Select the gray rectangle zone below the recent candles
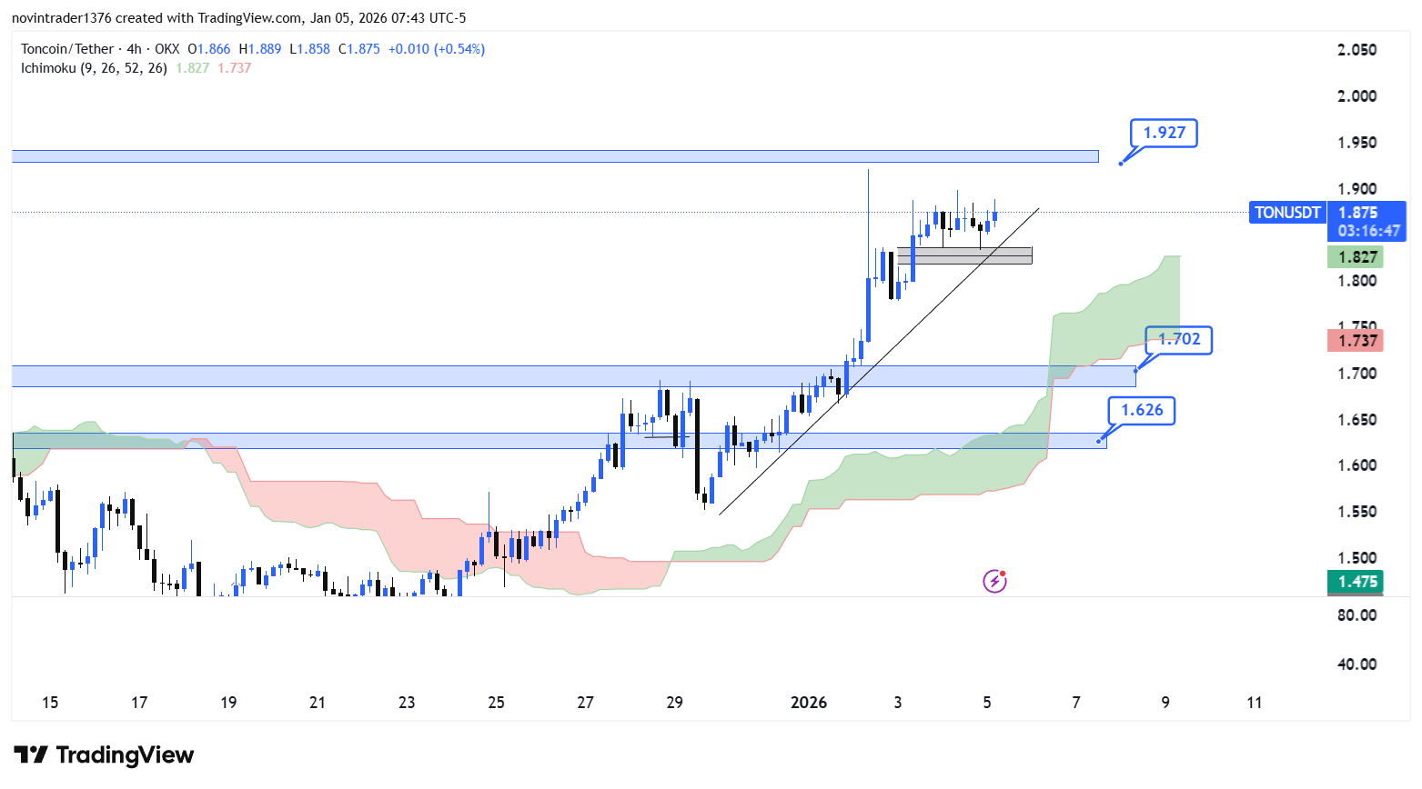This screenshot has height=789, width=1422. point(964,256)
